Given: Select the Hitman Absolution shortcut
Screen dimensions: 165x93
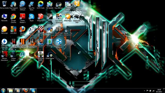Looking at the screenshot, I should click(4, 56).
